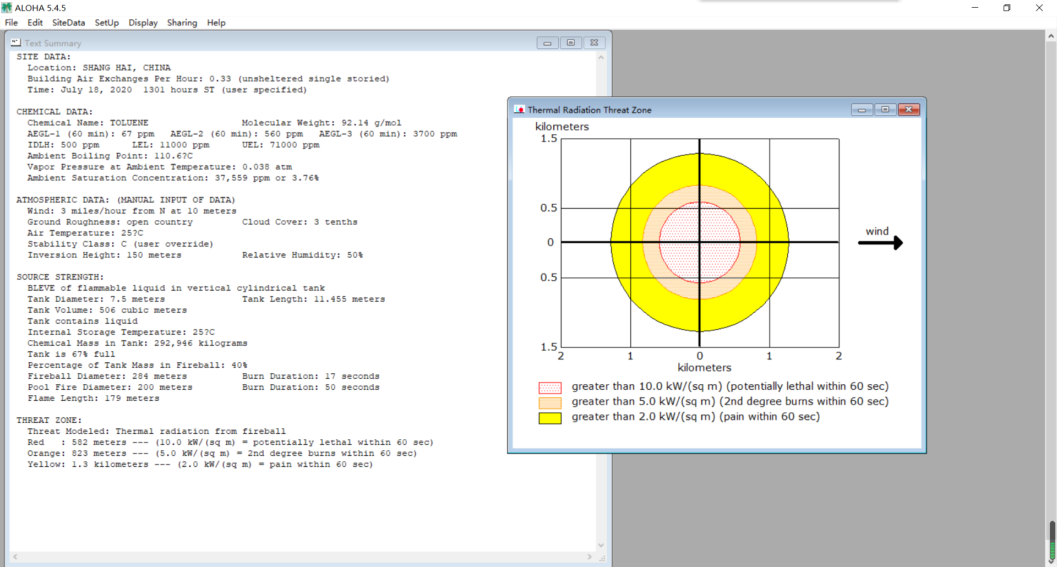Open the SetUp menu
The height and width of the screenshot is (567, 1057).
[107, 23]
